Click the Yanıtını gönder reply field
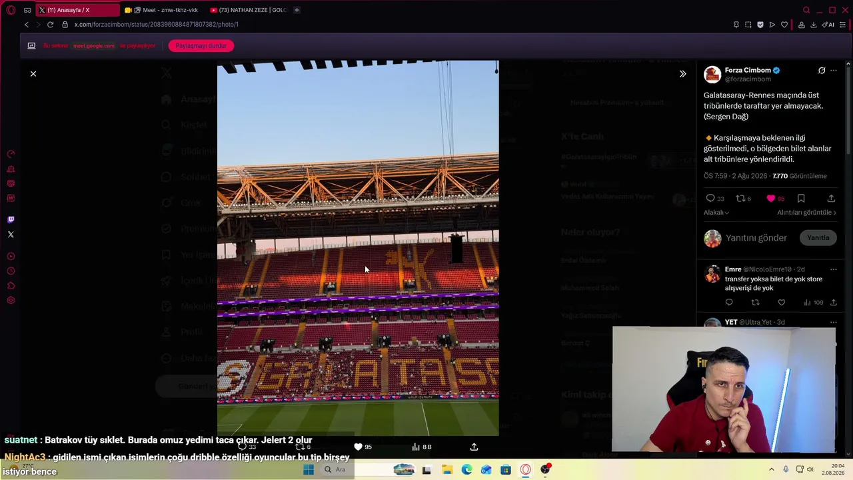The width and height of the screenshot is (853, 480). pos(756,238)
